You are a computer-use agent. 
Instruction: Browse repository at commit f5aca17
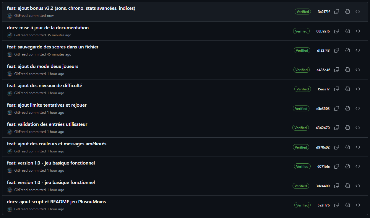(358, 89)
